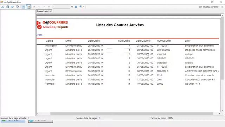This screenshot has width=225, height=127.
Task: Click the vertical scrollbar thumb
Action: pyautogui.click(x=222, y=48)
